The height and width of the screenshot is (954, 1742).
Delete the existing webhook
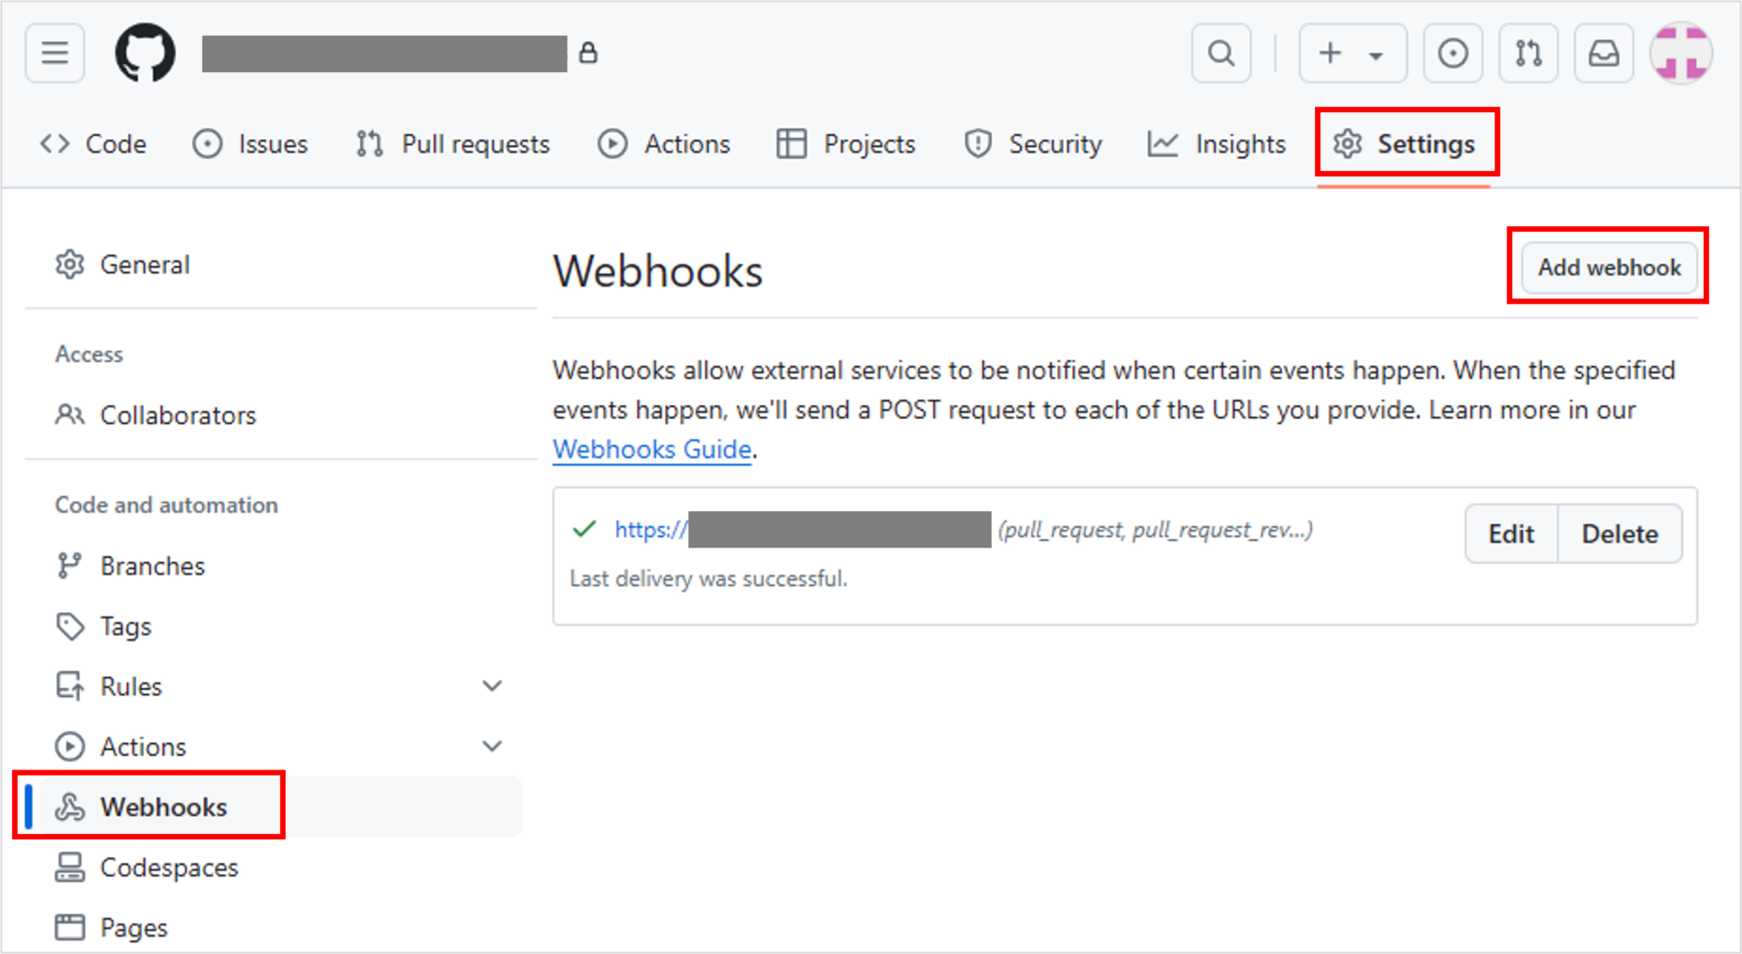coord(1620,534)
